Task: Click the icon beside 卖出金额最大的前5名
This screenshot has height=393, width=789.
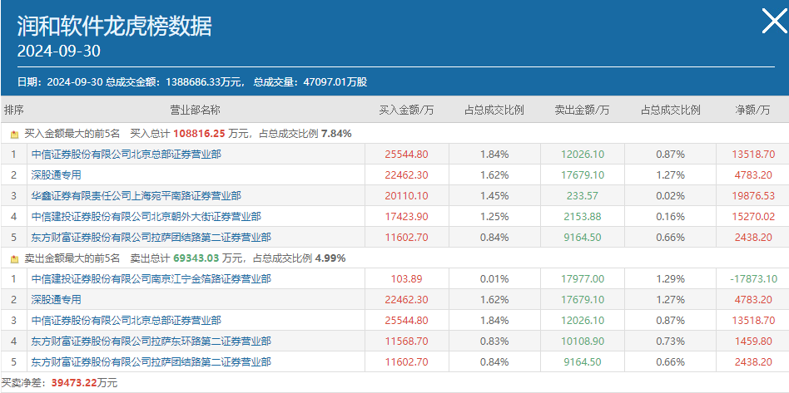Action: pyautogui.click(x=15, y=259)
